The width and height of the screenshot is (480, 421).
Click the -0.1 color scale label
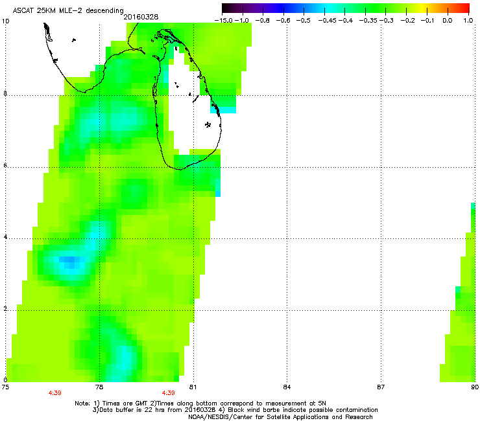427,21
